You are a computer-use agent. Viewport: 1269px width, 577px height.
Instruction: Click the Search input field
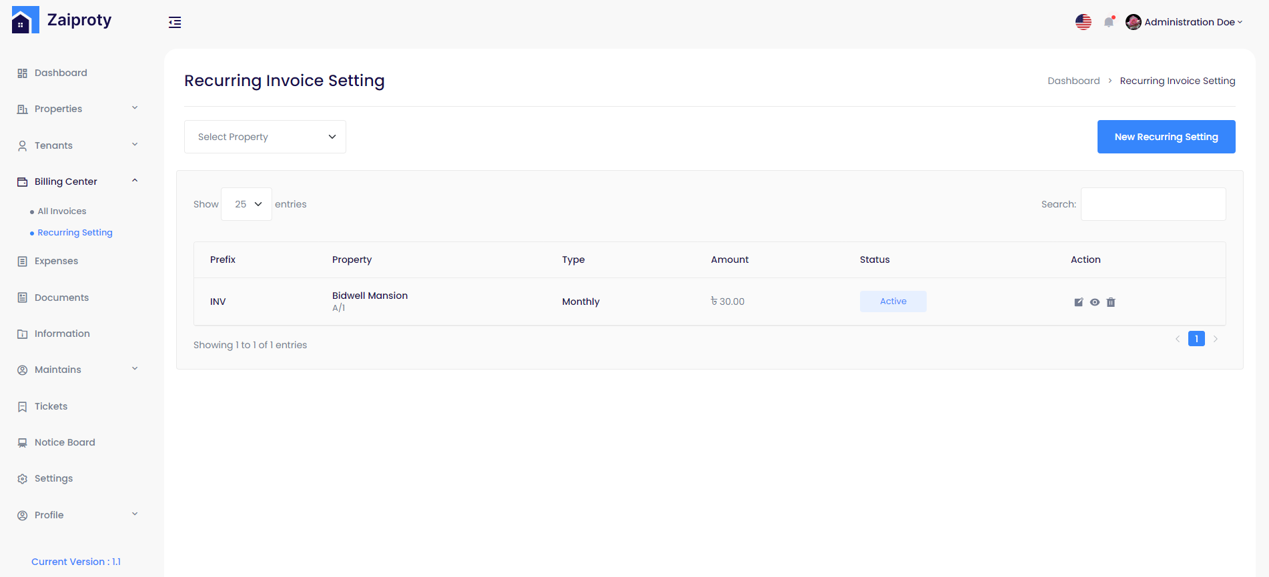[x=1153, y=204]
